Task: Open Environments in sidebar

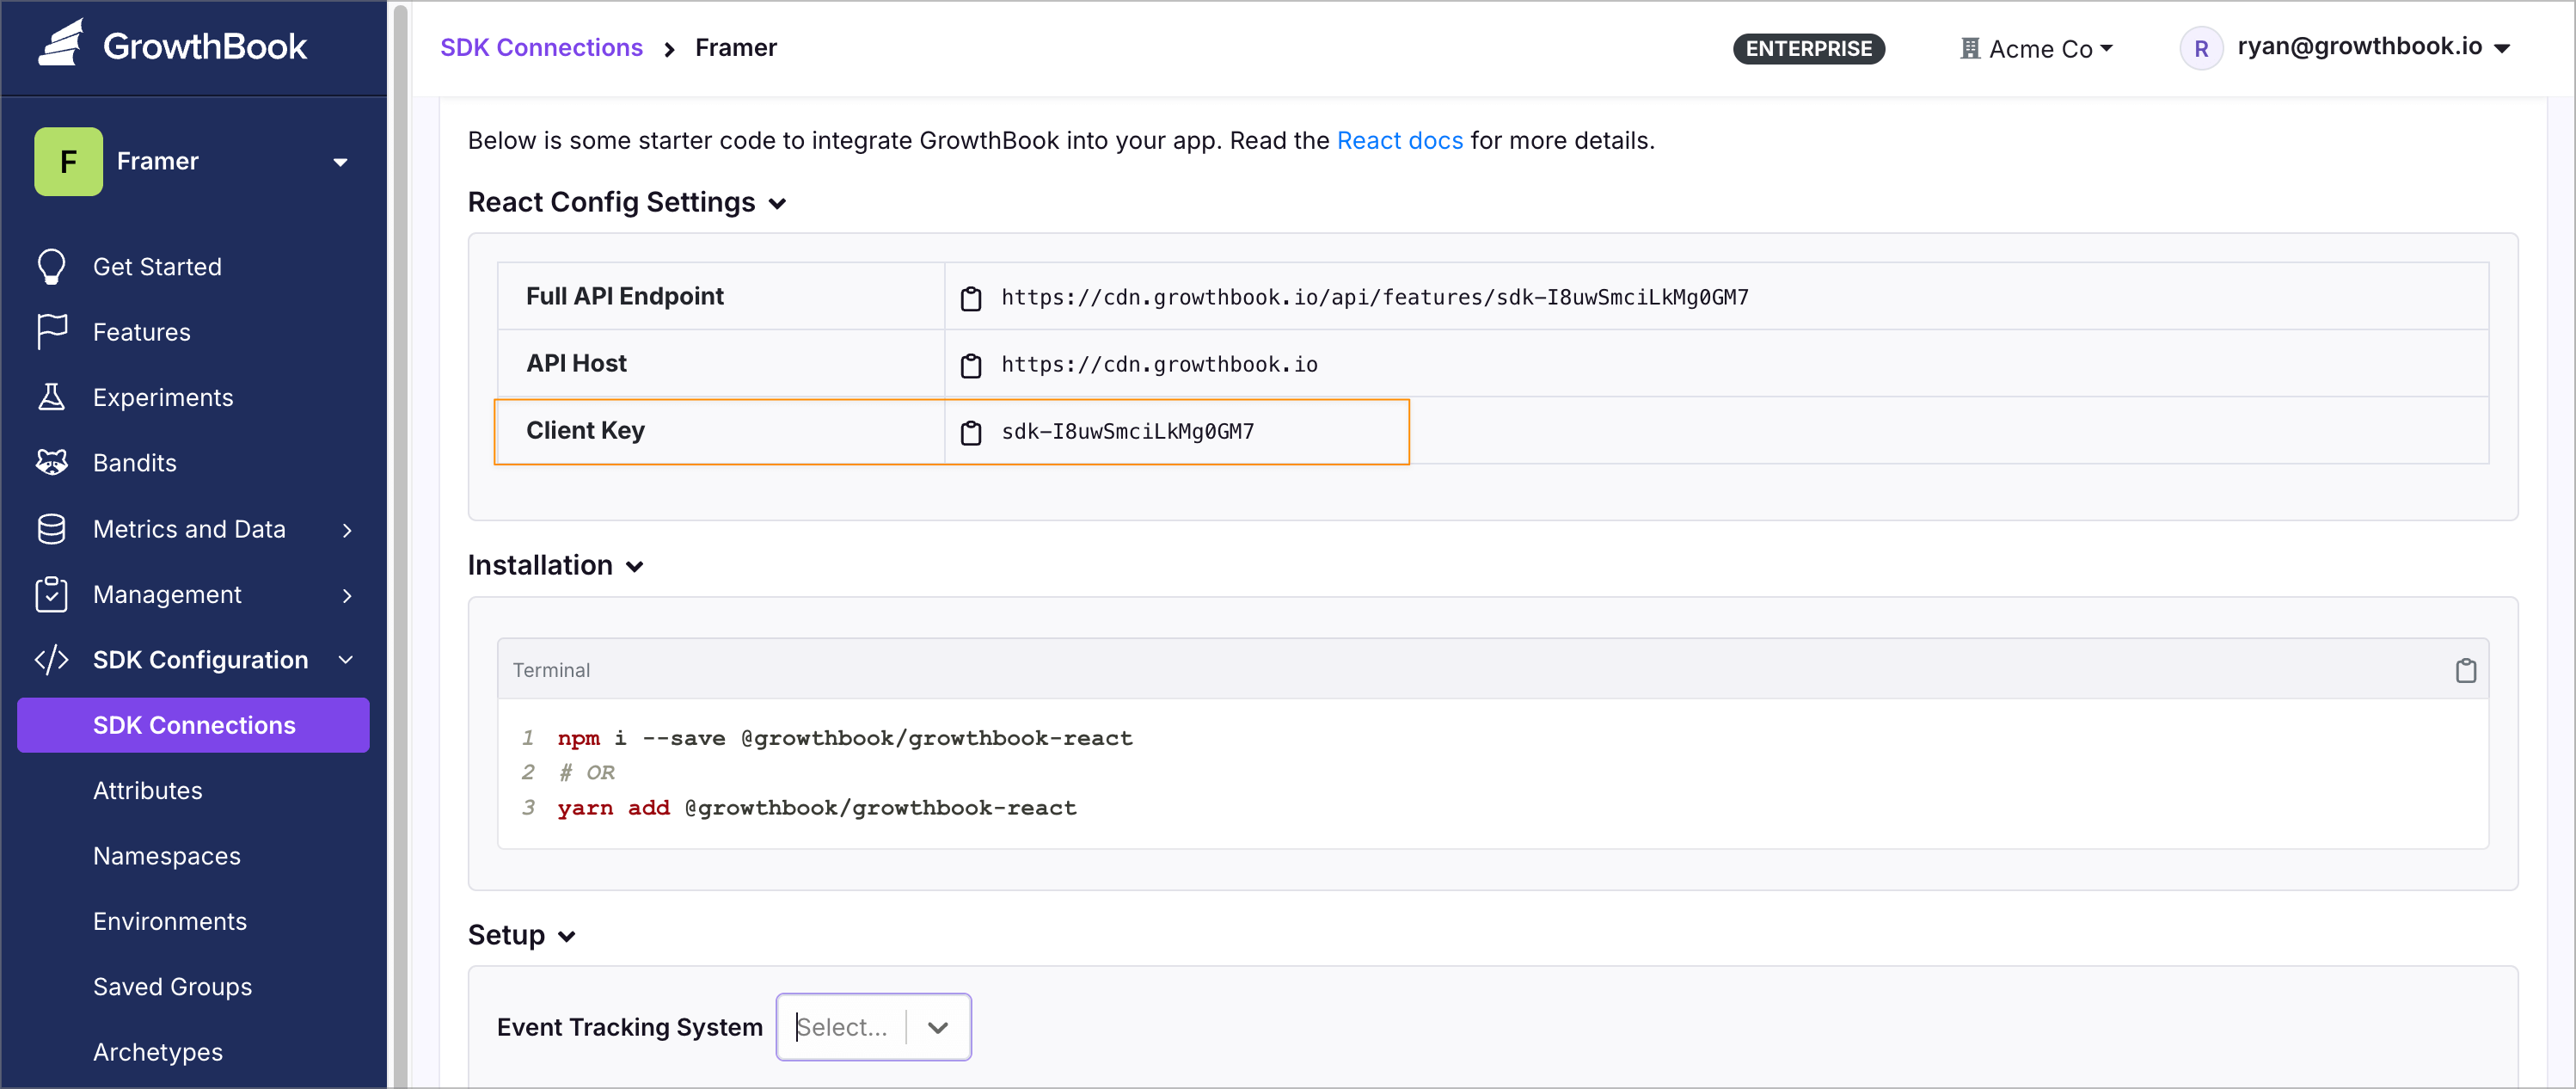Action: pyautogui.click(x=170, y=921)
